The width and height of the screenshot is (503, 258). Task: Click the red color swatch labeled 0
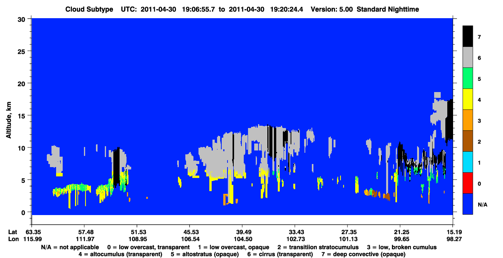[468, 183]
